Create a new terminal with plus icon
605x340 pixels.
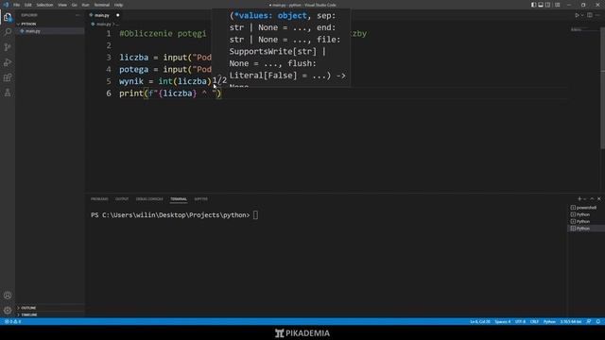coord(579,199)
